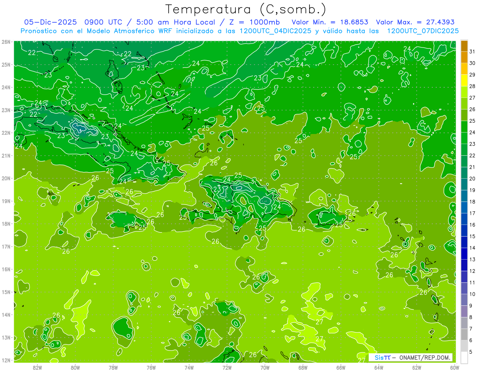Click the yellow swatch between legend 28 and 29
Image resolution: width=483 pixels, height=373 pixels.
464,80
